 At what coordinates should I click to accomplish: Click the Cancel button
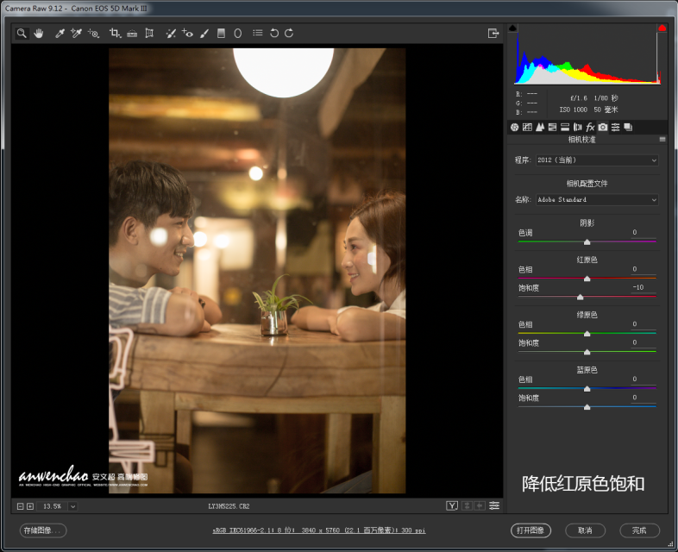[585, 530]
